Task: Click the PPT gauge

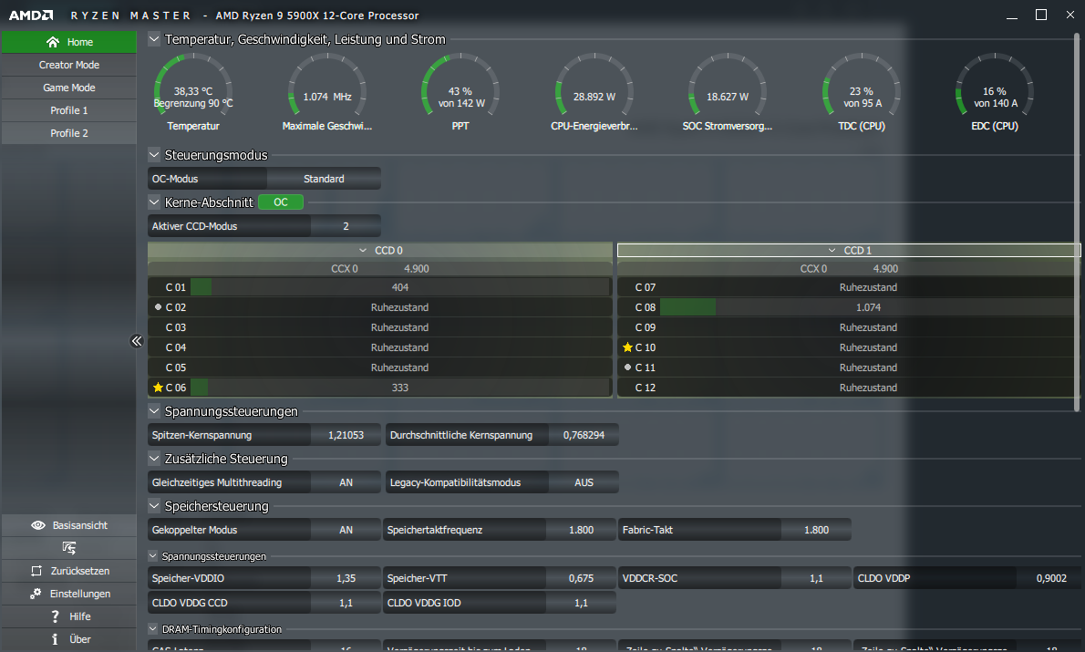Action: [x=460, y=92]
